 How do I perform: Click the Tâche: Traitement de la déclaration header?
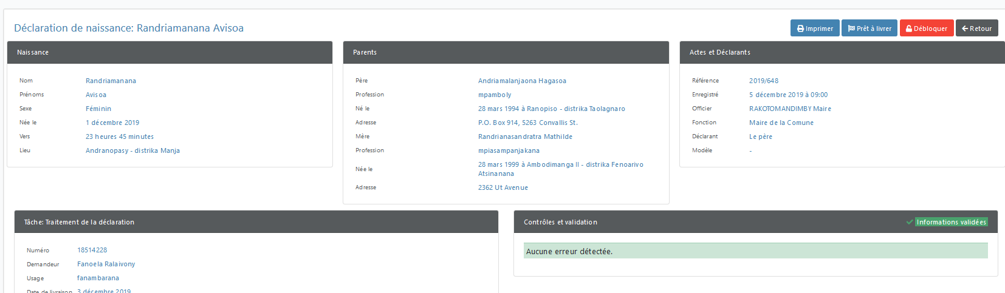(256, 222)
